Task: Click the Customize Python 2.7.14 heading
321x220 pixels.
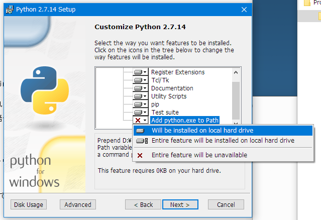Action: pos(140,27)
